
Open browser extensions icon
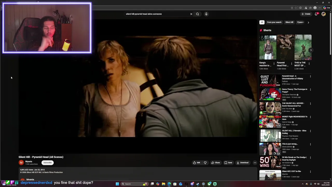click(300, 8)
